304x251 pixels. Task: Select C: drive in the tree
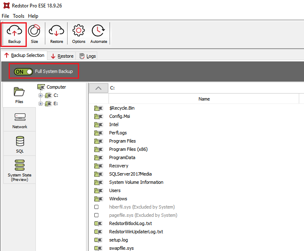tap(56, 96)
